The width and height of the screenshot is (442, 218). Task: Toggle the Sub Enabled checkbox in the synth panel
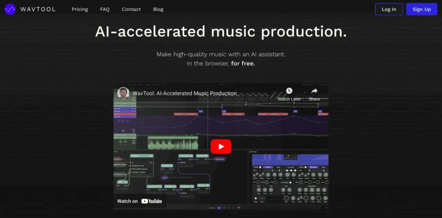coord(290,183)
